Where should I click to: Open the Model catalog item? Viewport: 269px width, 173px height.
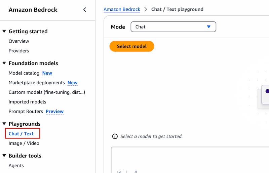pyautogui.click(x=24, y=73)
